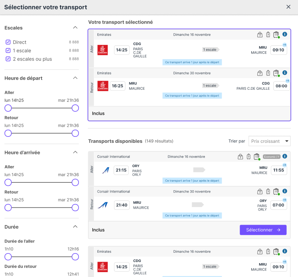Collapse the Durée filter section
The image size is (298, 277).
(x=75, y=227)
